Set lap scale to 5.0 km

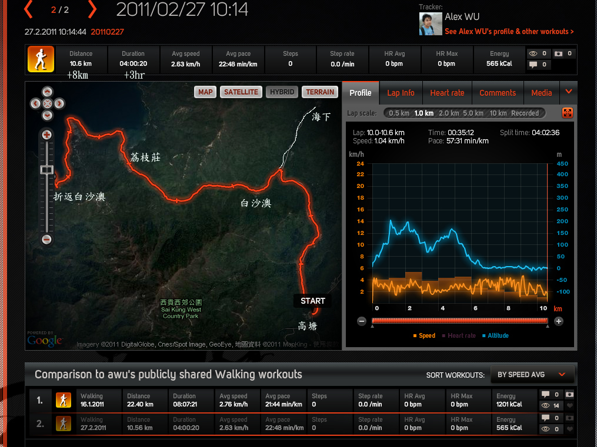[x=473, y=113]
